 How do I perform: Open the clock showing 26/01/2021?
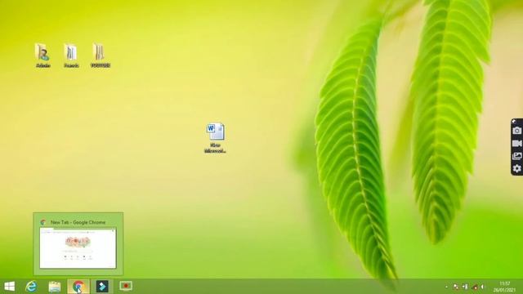505,287
